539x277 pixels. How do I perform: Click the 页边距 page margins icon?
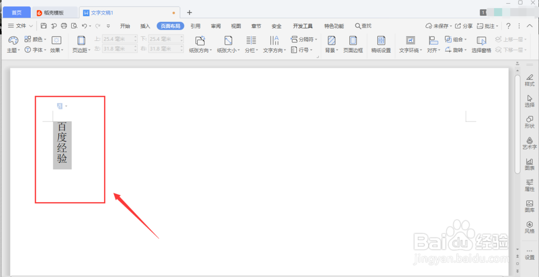click(81, 41)
